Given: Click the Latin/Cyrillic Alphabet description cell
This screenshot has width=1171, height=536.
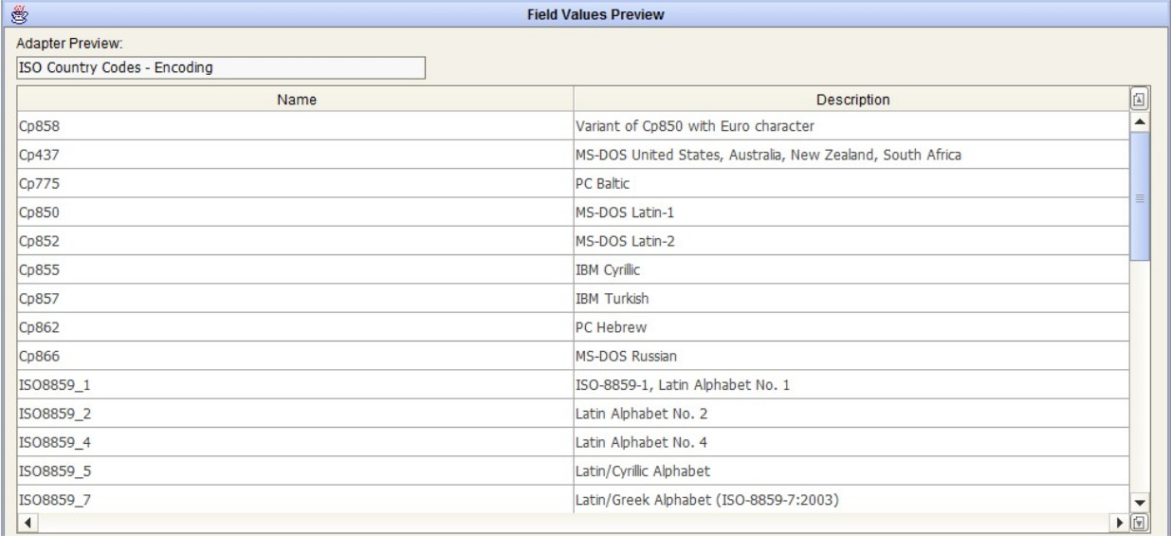Looking at the screenshot, I should point(852,471).
